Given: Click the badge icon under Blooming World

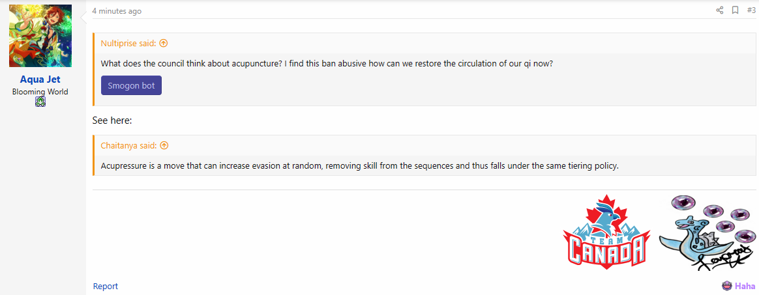Looking at the screenshot, I should click(x=40, y=102).
